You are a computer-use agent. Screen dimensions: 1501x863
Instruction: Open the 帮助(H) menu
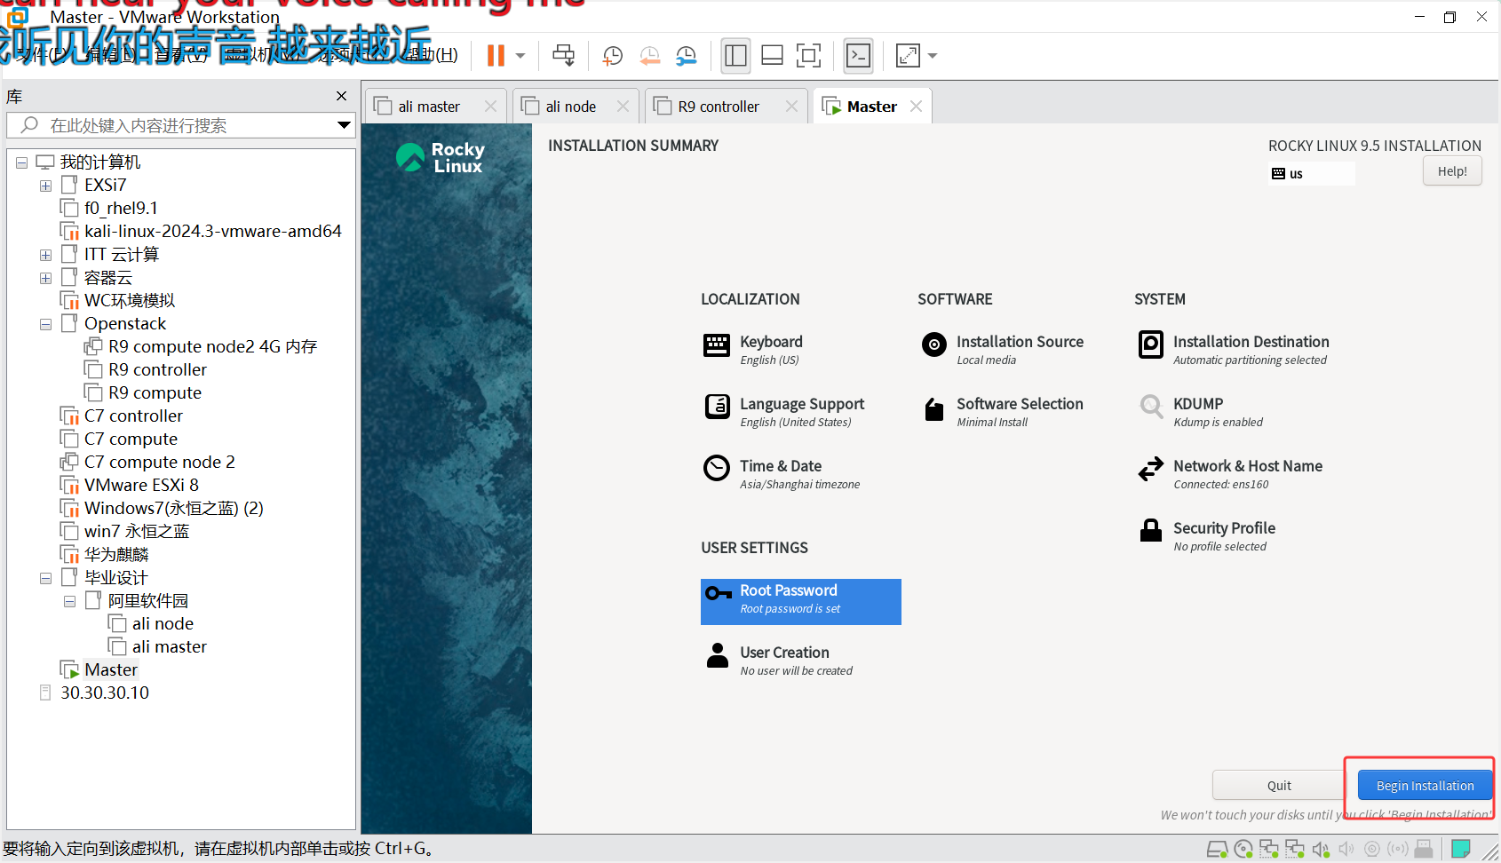click(x=433, y=55)
